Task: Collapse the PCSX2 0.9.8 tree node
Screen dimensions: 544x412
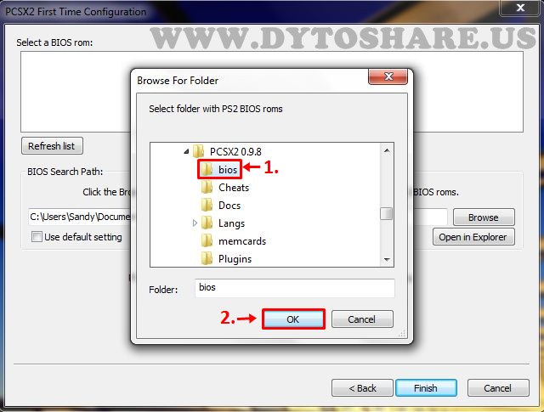Action: (x=187, y=151)
